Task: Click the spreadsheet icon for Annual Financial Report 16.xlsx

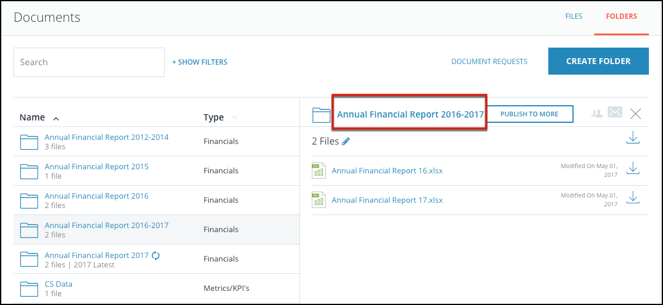Action: (319, 170)
